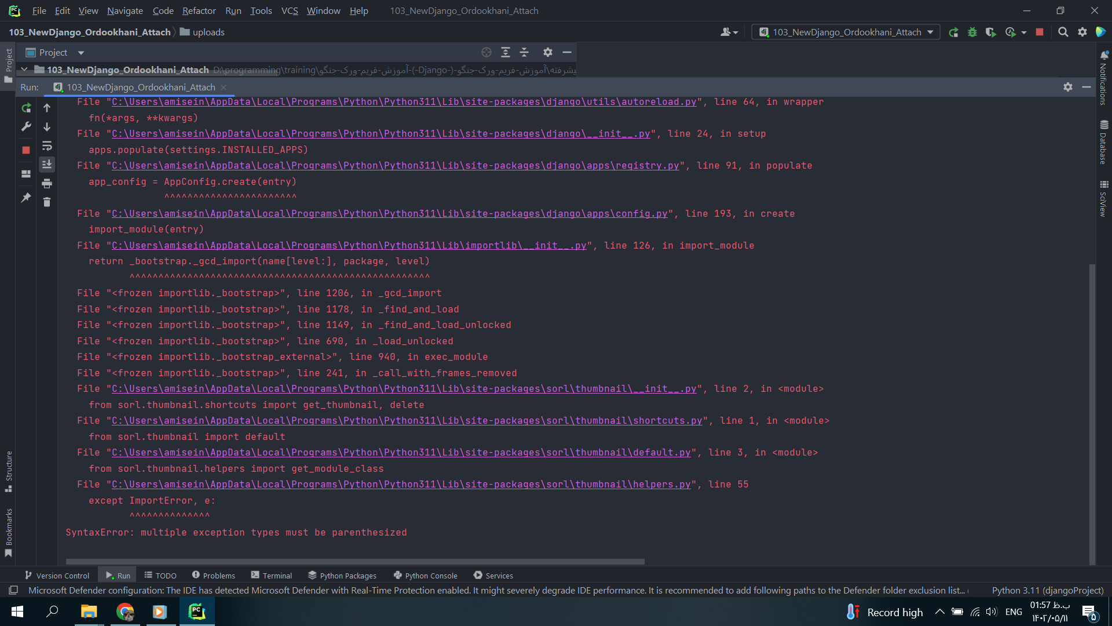Open the Refactor menu
Image resolution: width=1112 pixels, height=626 pixels.
pos(199,10)
